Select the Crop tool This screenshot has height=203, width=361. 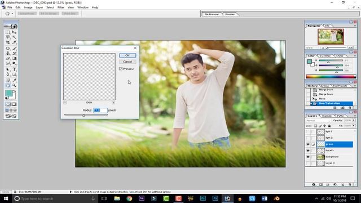8,42
